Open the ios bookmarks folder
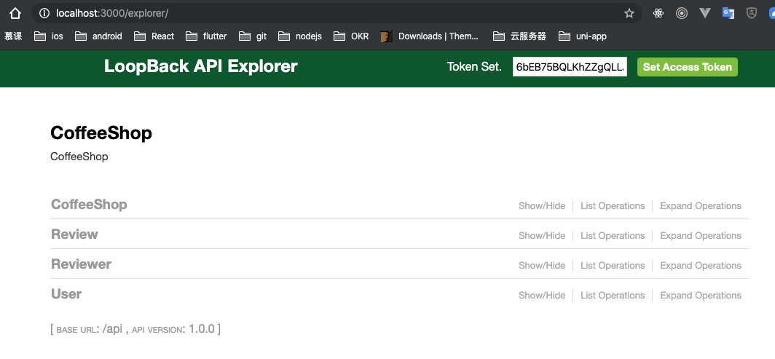This screenshot has width=775, height=359. (48, 36)
